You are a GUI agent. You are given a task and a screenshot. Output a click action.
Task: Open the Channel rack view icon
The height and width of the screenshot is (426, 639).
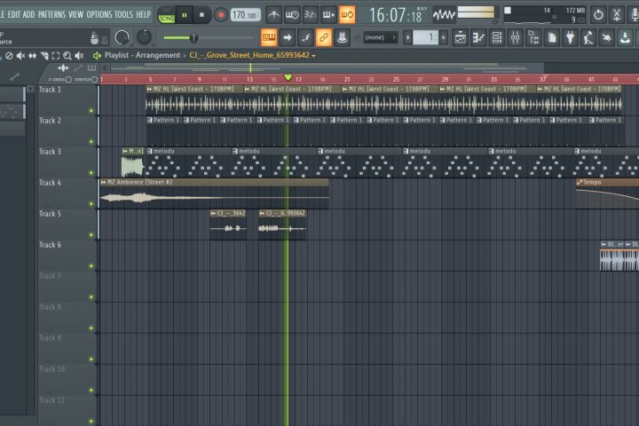497,38
